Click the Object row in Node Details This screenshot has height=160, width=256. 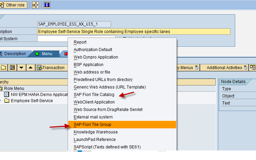point(239,96)
